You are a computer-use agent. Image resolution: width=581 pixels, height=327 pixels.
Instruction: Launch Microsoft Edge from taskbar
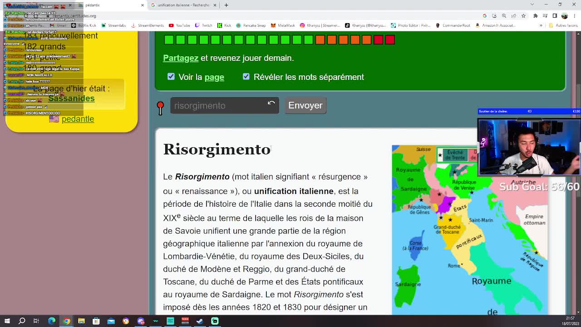click(x=52, y=321)
